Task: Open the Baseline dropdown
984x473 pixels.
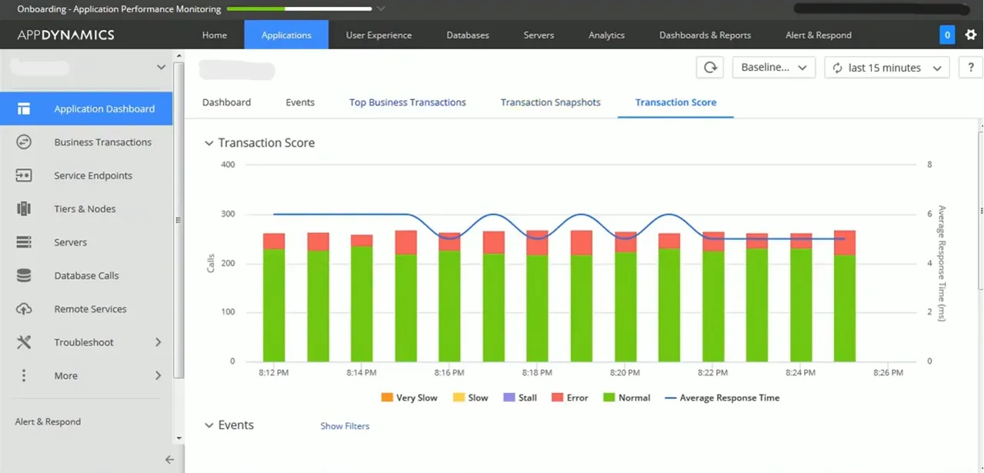Action: click(x=774, y=68)
